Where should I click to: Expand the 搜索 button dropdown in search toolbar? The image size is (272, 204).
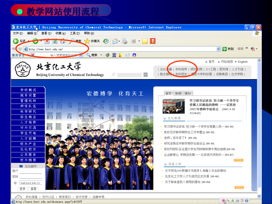(x=101, y=55)
